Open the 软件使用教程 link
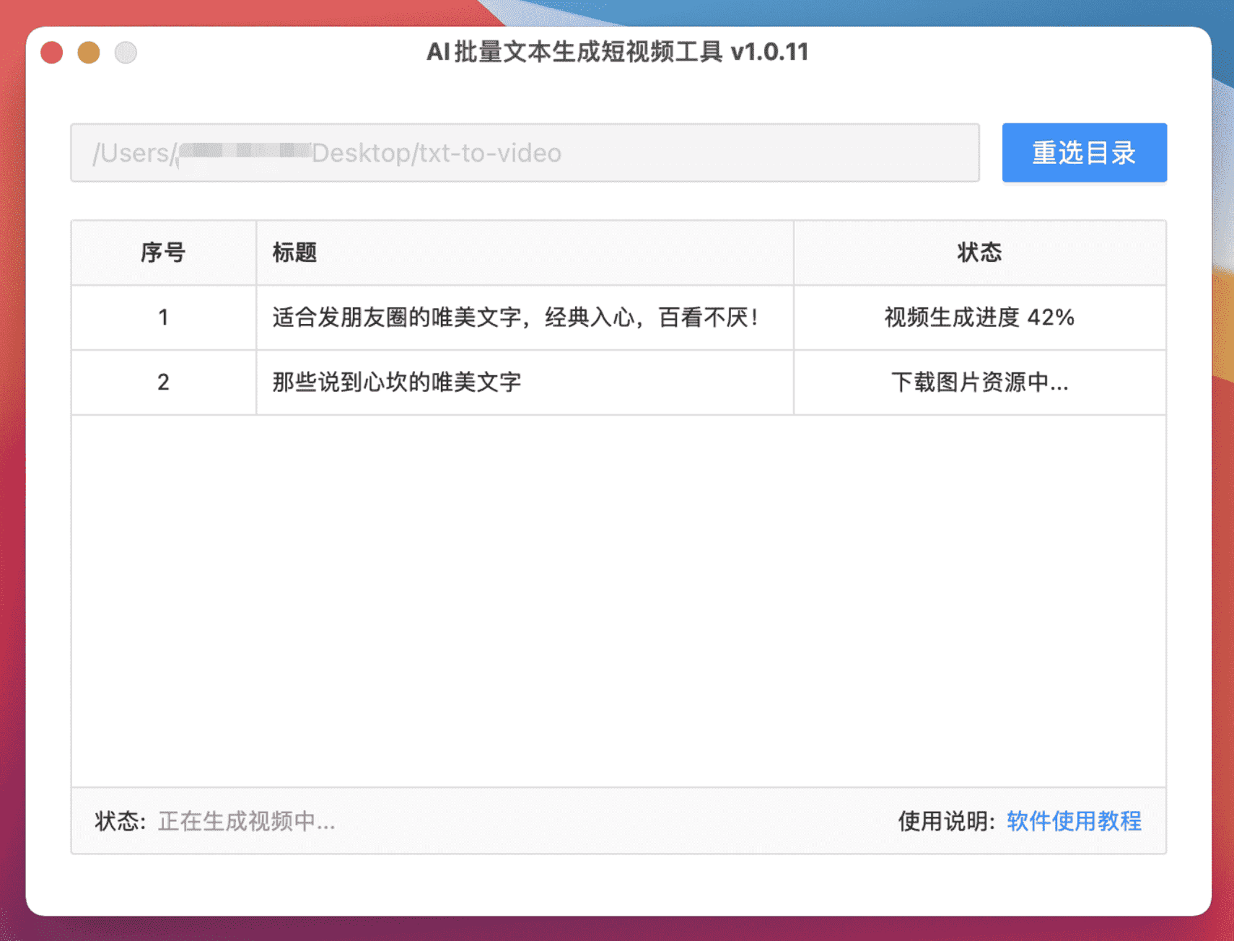Image resolution: width=1234 pixels, height=941 pixels. (1074, 821)
